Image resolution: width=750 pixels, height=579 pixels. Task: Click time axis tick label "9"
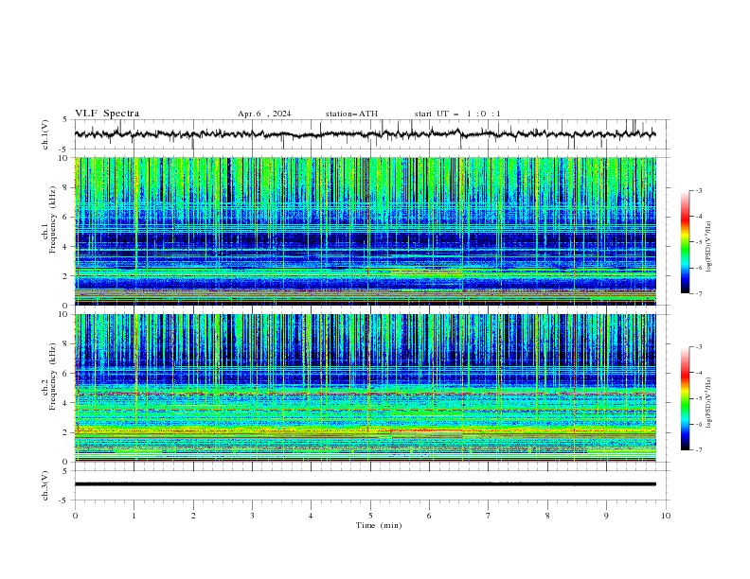[606, 516]
